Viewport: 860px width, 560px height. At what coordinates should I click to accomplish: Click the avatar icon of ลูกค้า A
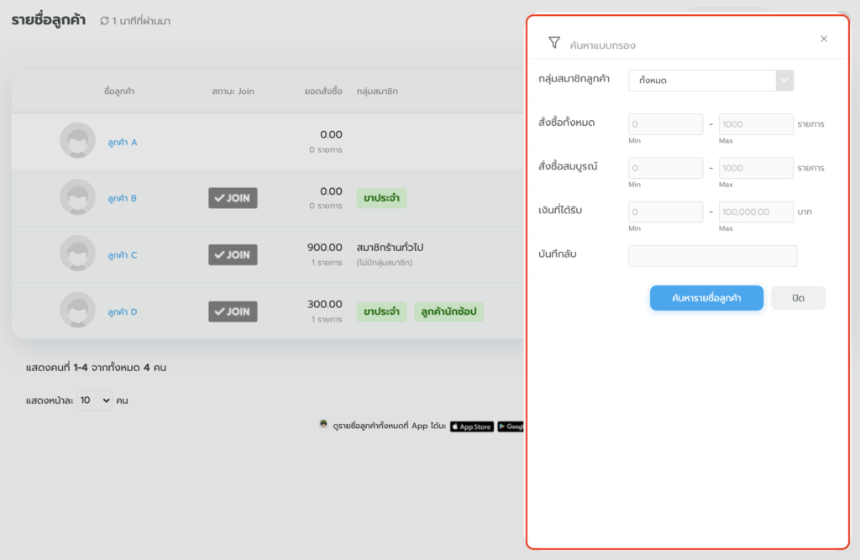(x=77, y=141)
